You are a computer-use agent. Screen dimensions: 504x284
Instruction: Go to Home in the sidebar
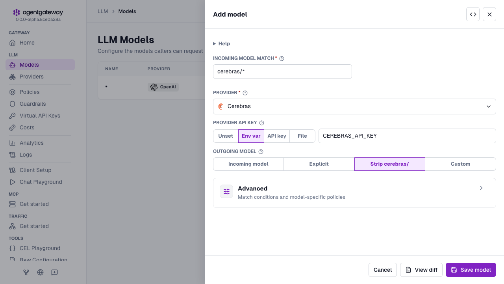pyautogui.click(x=40, y=43)
